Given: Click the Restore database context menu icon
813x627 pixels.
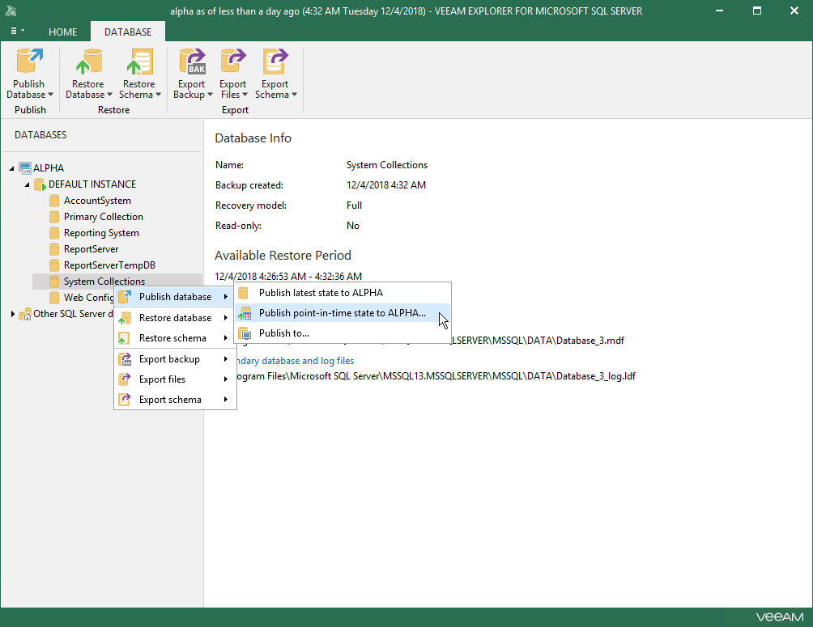Looking at the screenshot, I should tap(125, 318).
